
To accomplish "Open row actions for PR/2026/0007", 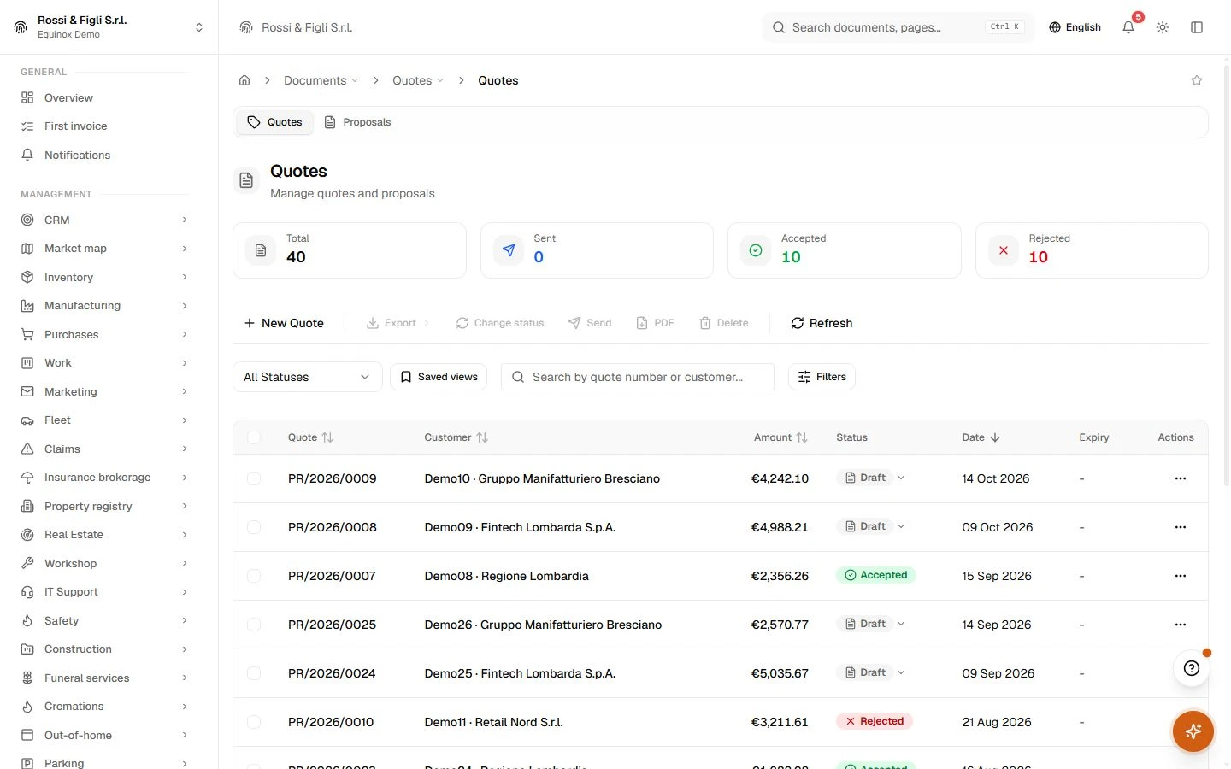I will click(x=1181, y=576).
